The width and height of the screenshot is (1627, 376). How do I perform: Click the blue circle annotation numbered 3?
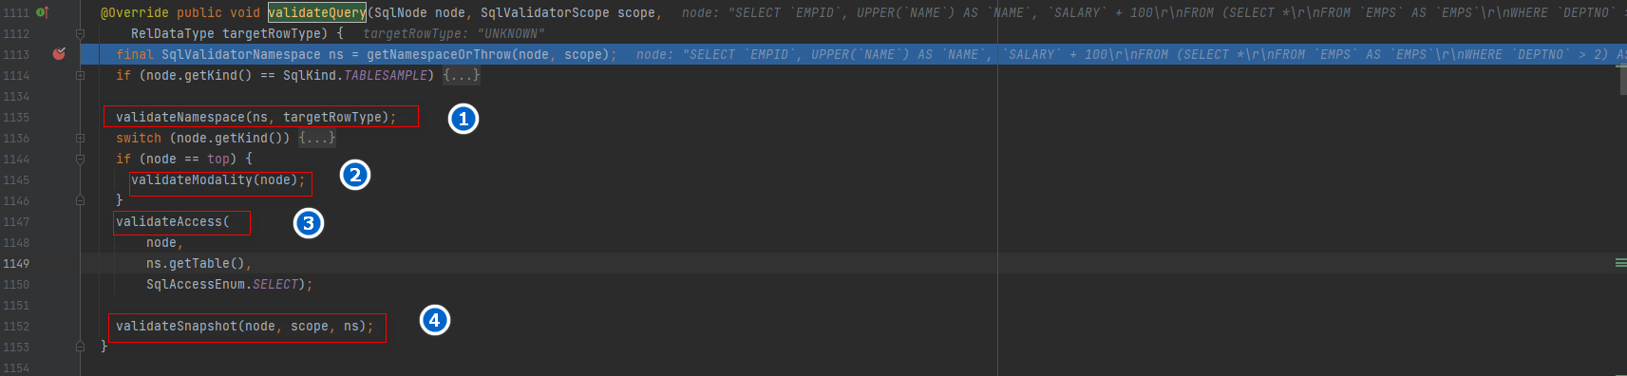pyautogui.click(x=308, y=223)
